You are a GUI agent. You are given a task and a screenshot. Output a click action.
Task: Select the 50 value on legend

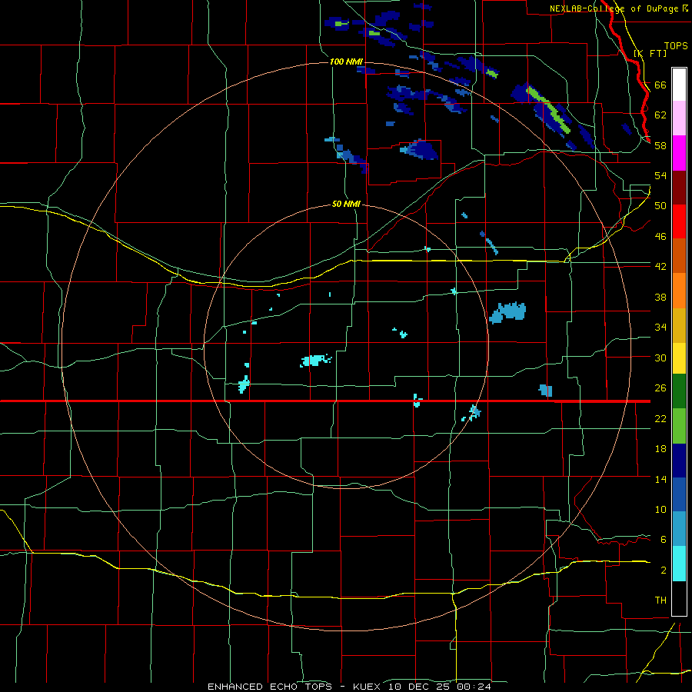click(x=660, y=206)
